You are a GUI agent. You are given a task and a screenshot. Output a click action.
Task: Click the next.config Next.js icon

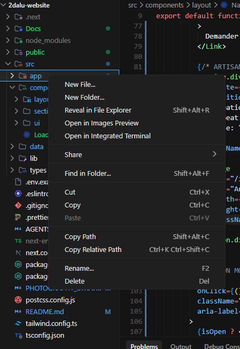point(18,253)
